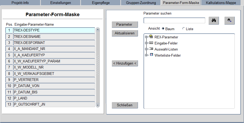Click the Parameter suchen input field
The height and width of the screenshot is (123, 244).
[174, 21]
